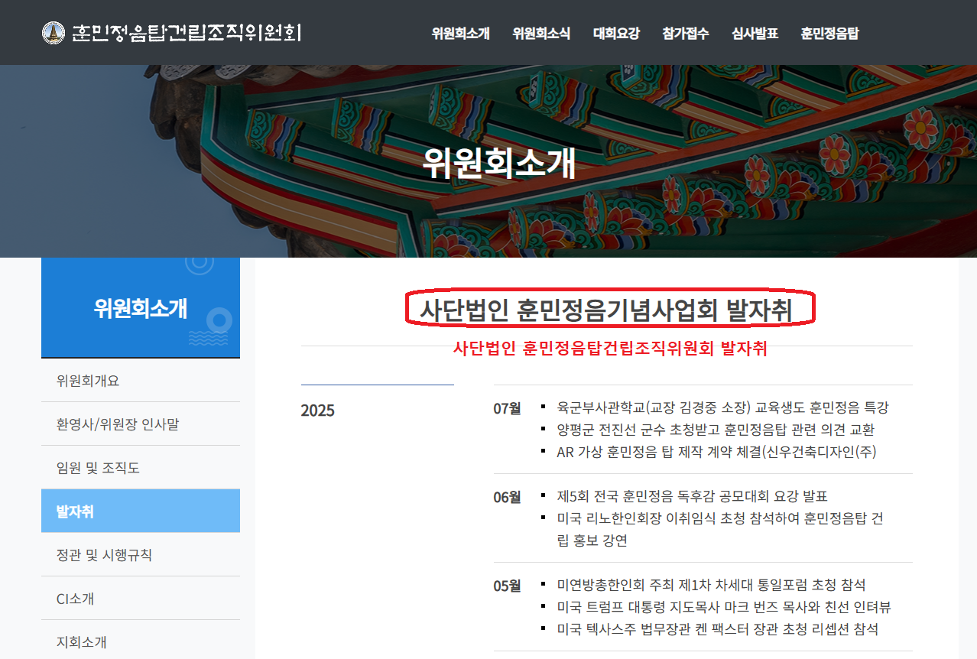This screenshot has height=659, width=977.
Task: Open the 위원회소개 top menu
Action: pos(460,33)
